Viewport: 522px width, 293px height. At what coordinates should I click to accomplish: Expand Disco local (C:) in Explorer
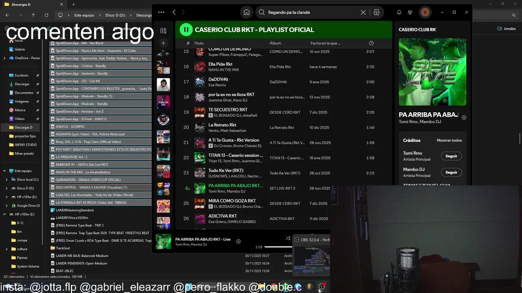(x=7, y=179)
